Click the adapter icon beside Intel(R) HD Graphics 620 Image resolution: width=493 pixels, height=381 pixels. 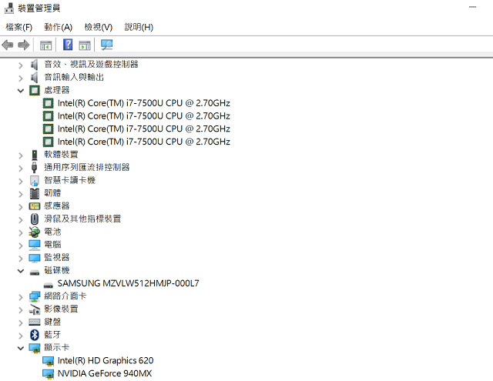tap(48, 361)
